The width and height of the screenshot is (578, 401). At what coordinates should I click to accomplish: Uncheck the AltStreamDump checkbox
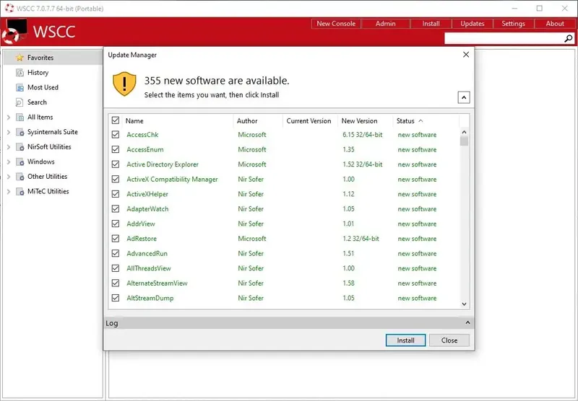pyautogui.click(x=116, y=298)
